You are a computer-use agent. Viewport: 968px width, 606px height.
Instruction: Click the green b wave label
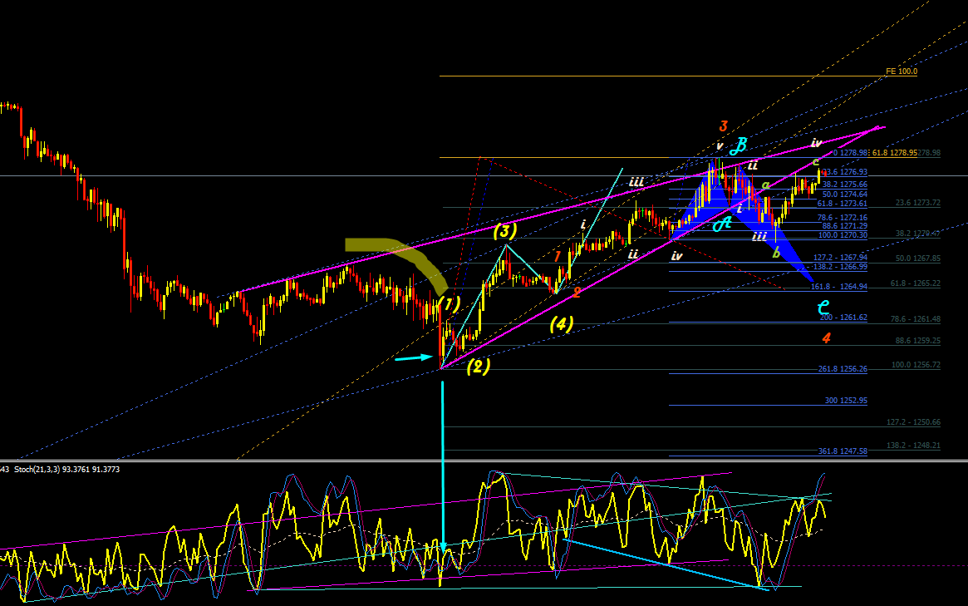[x=776, y=253]
